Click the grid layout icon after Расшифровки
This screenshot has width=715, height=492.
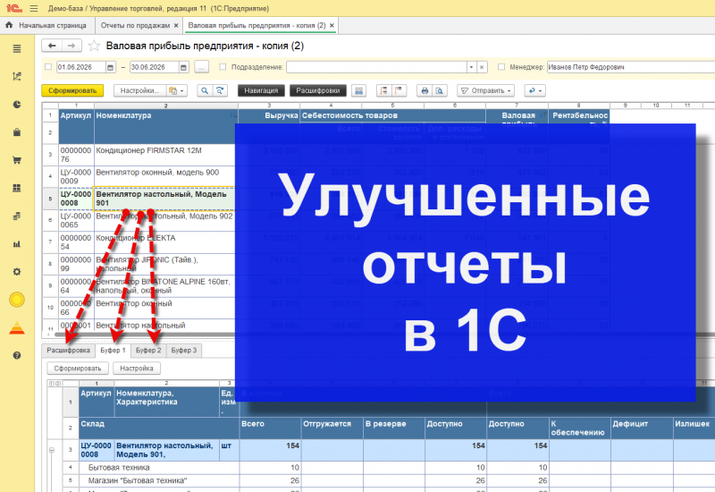[359, 90]
